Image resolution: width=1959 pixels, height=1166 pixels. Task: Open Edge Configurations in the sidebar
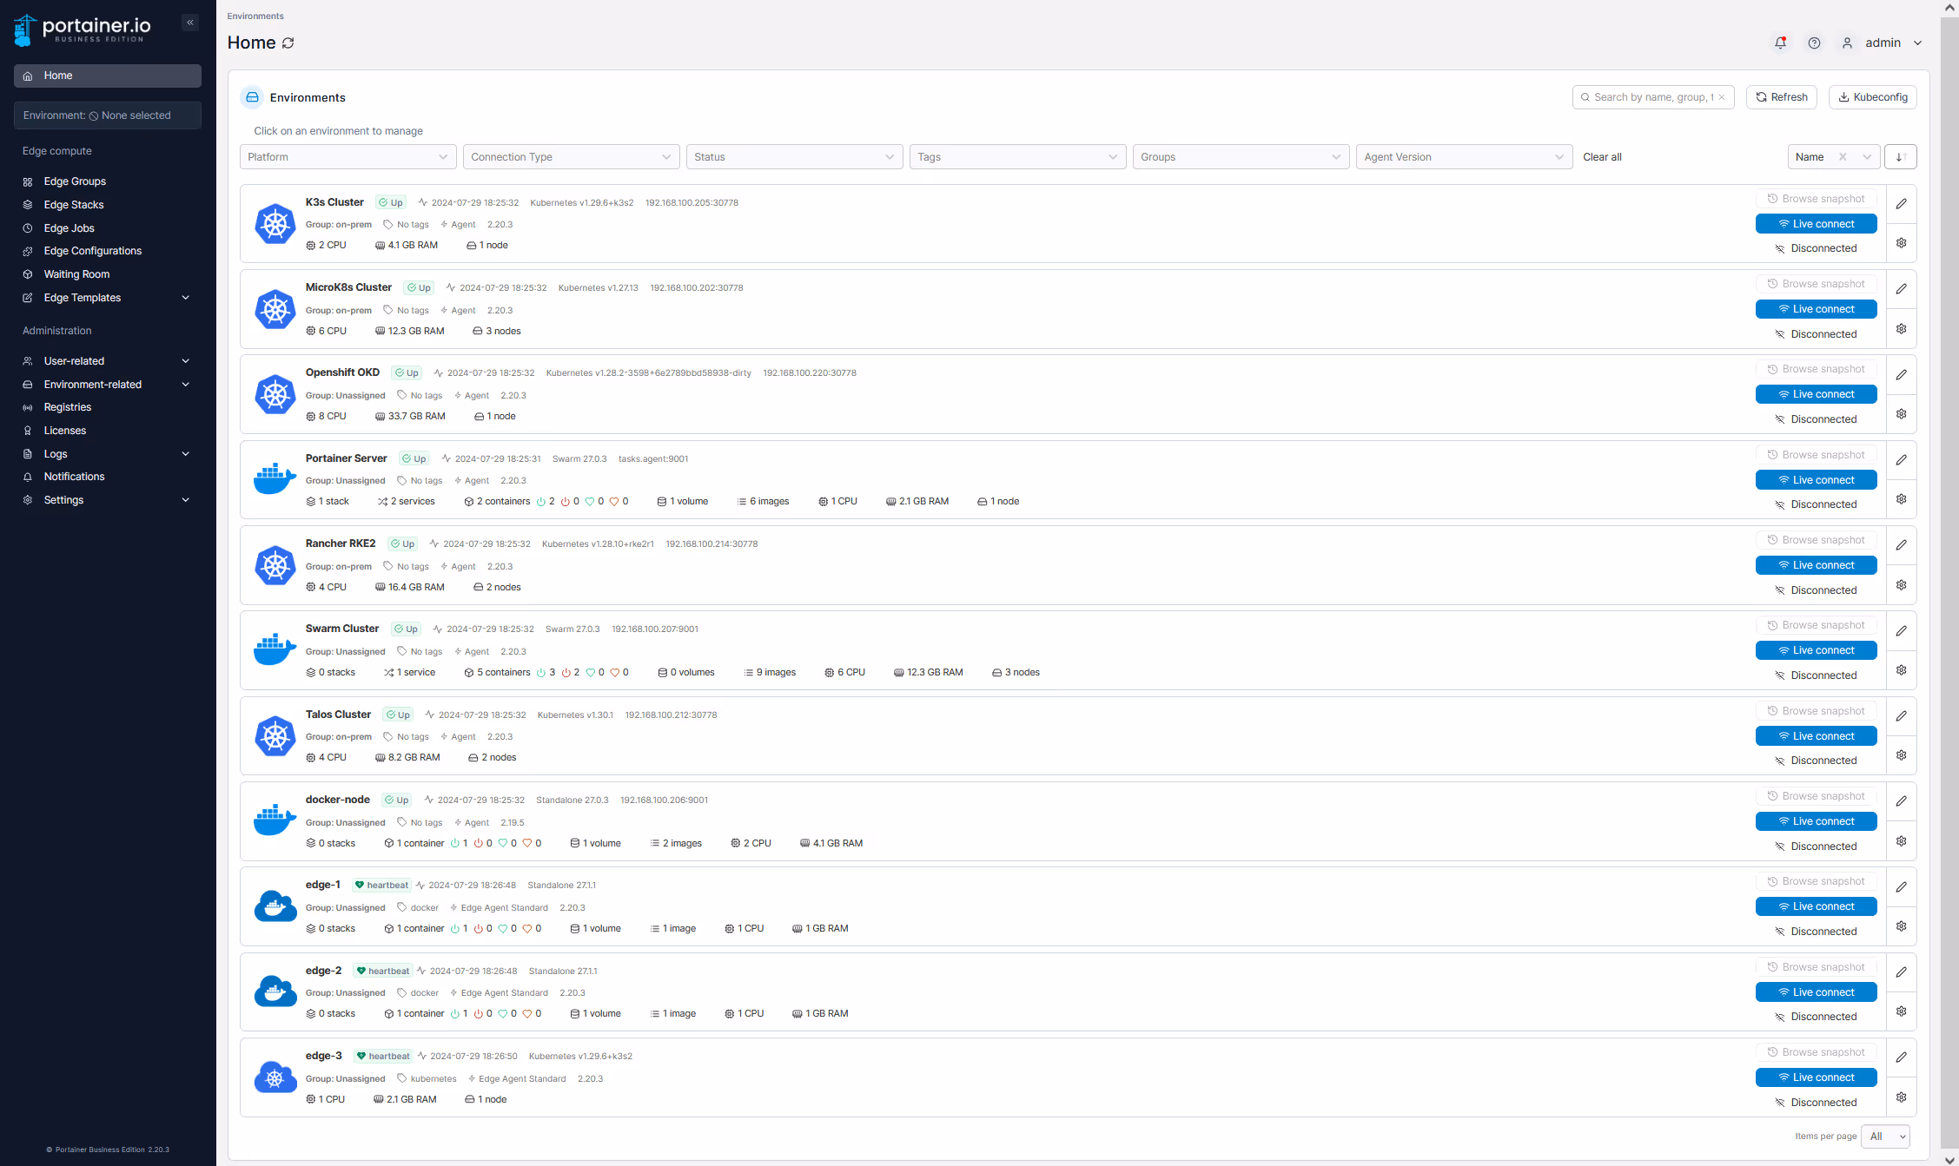tap(107, 251)
